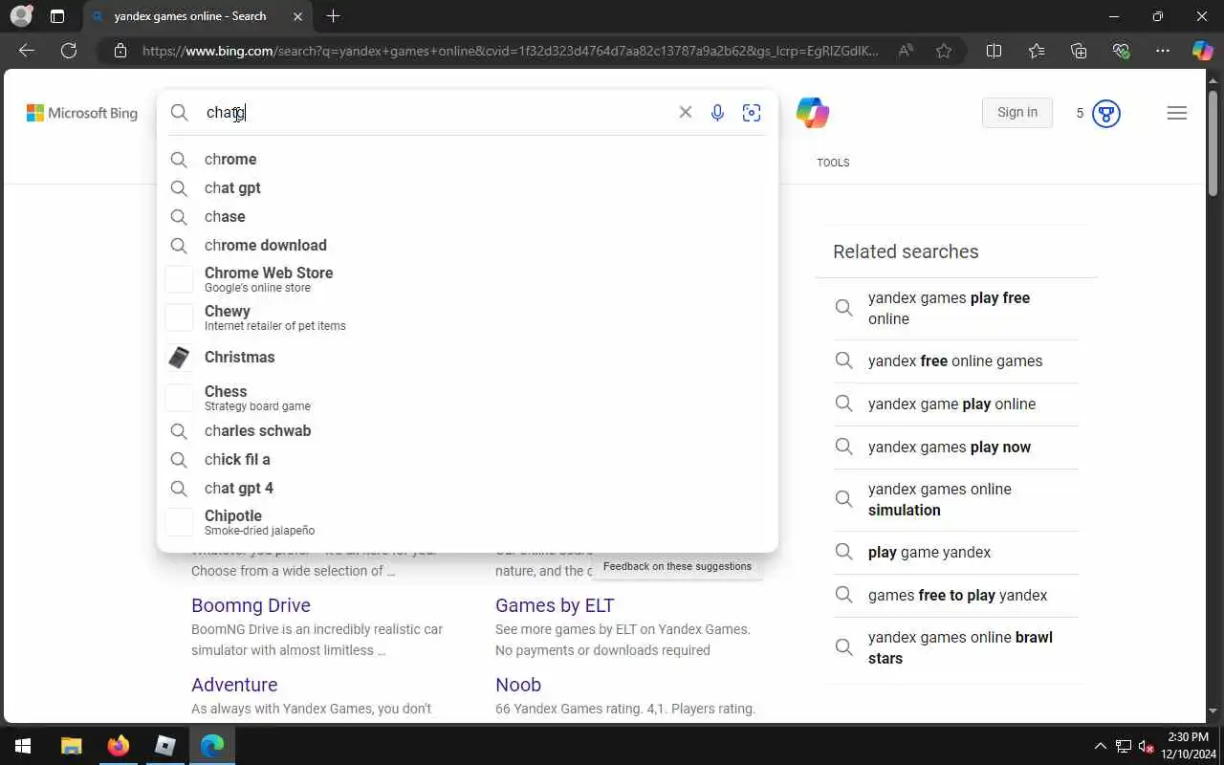Click the muted volume tray icon
The width and height of the screenshot is (1224, 765).
(x=1147, y=746)
